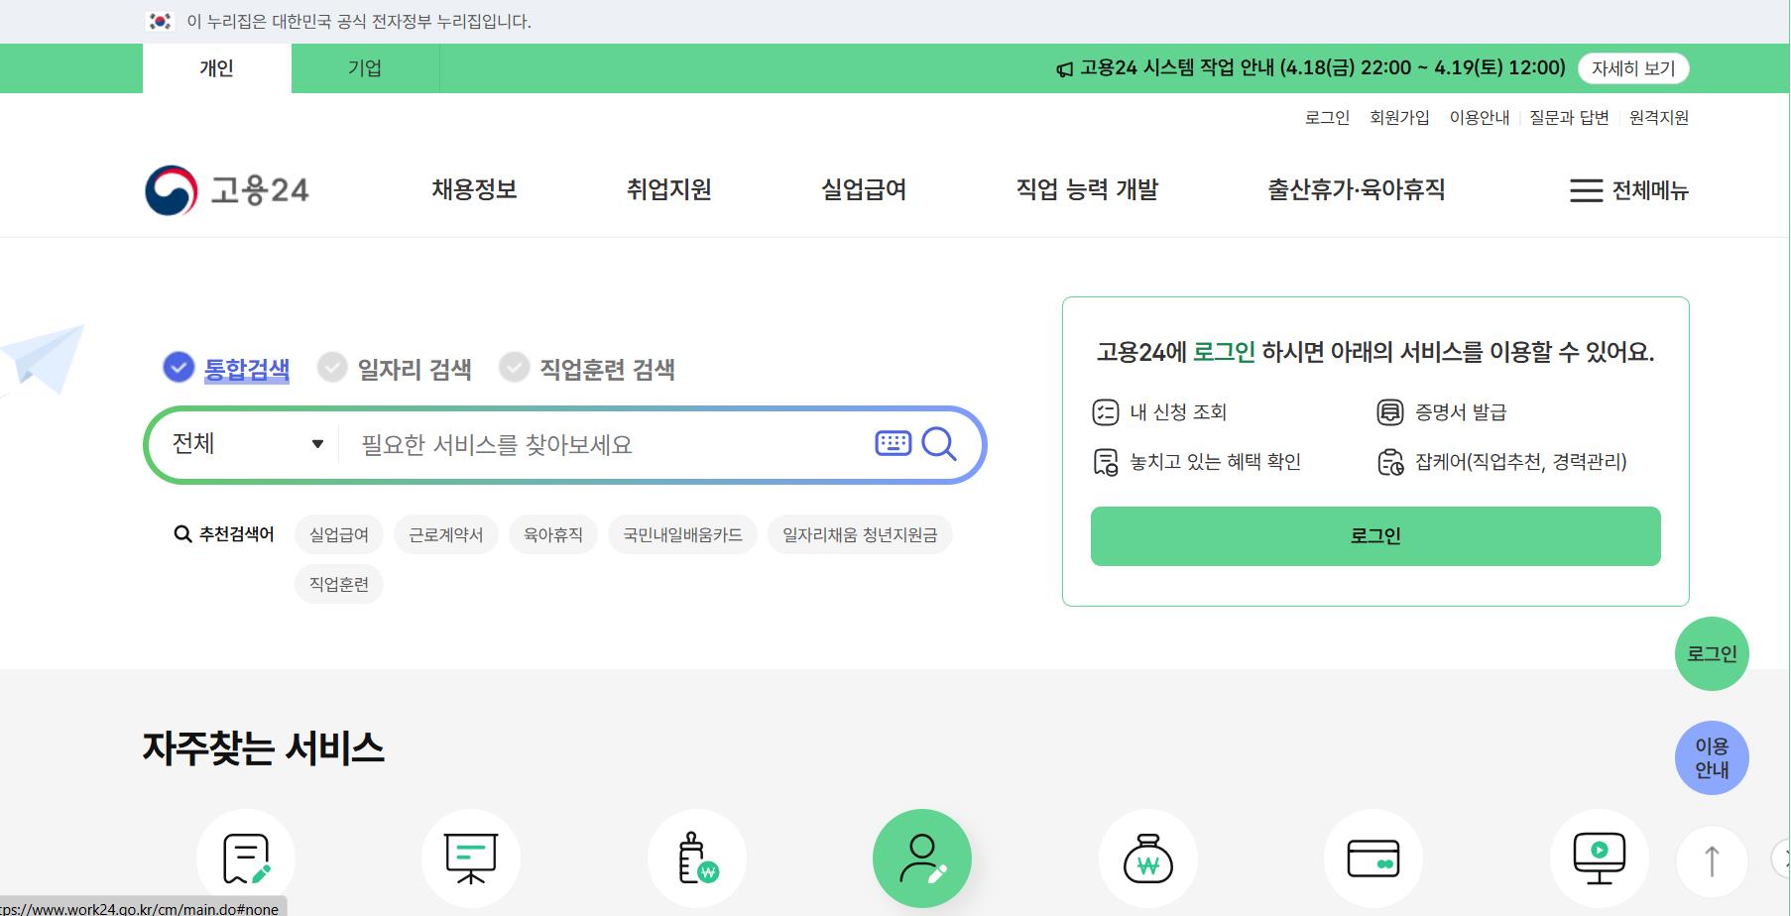This screenshot has width=1791, height=916.
Task: Click the 근로계약서 recommended keyword chip
Action: point(446,534)
